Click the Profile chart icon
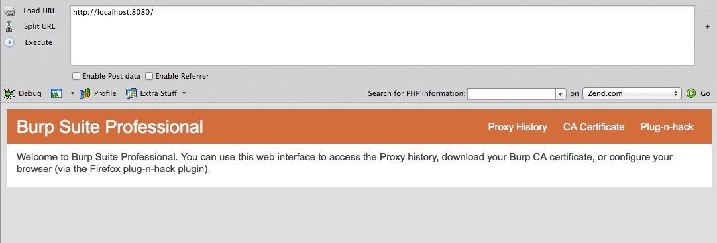Image resolution: width=717 pixels, height=243 pixels. [85, 93]
